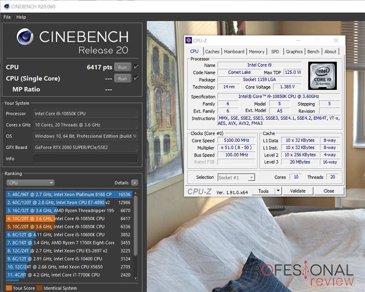This screenshot has width=365, height=292.
Task: Select ranking row Intel Core i5-10400
Action: [x=69, y=259]
